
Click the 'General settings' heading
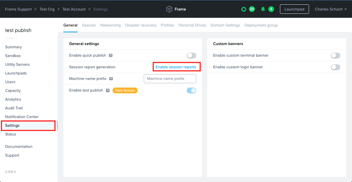[84, 44]
